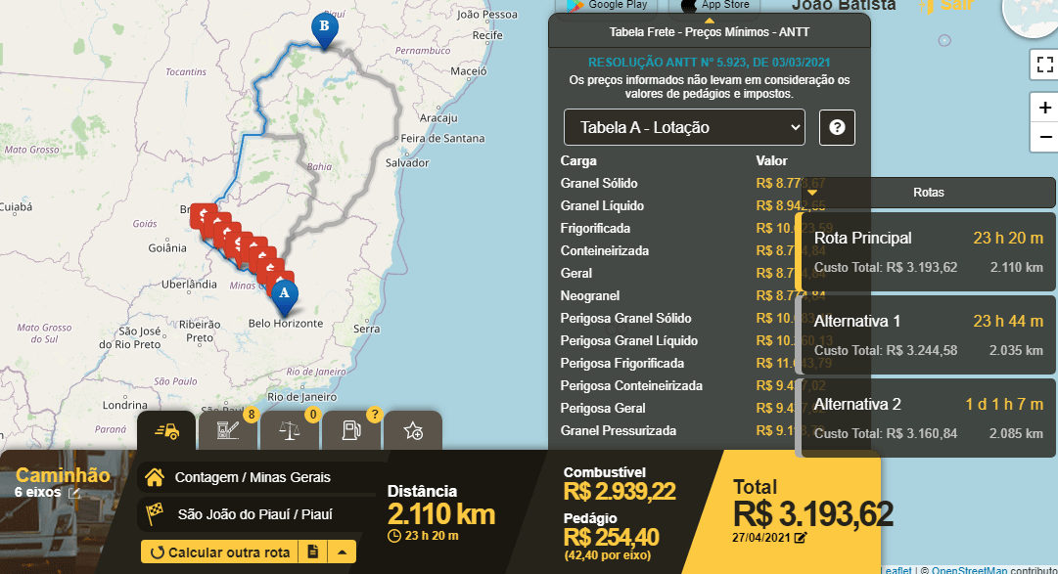Select the Alternativa 2 route
The width and height of the screenshot is (1058, 574).
(x=928, y=418)
